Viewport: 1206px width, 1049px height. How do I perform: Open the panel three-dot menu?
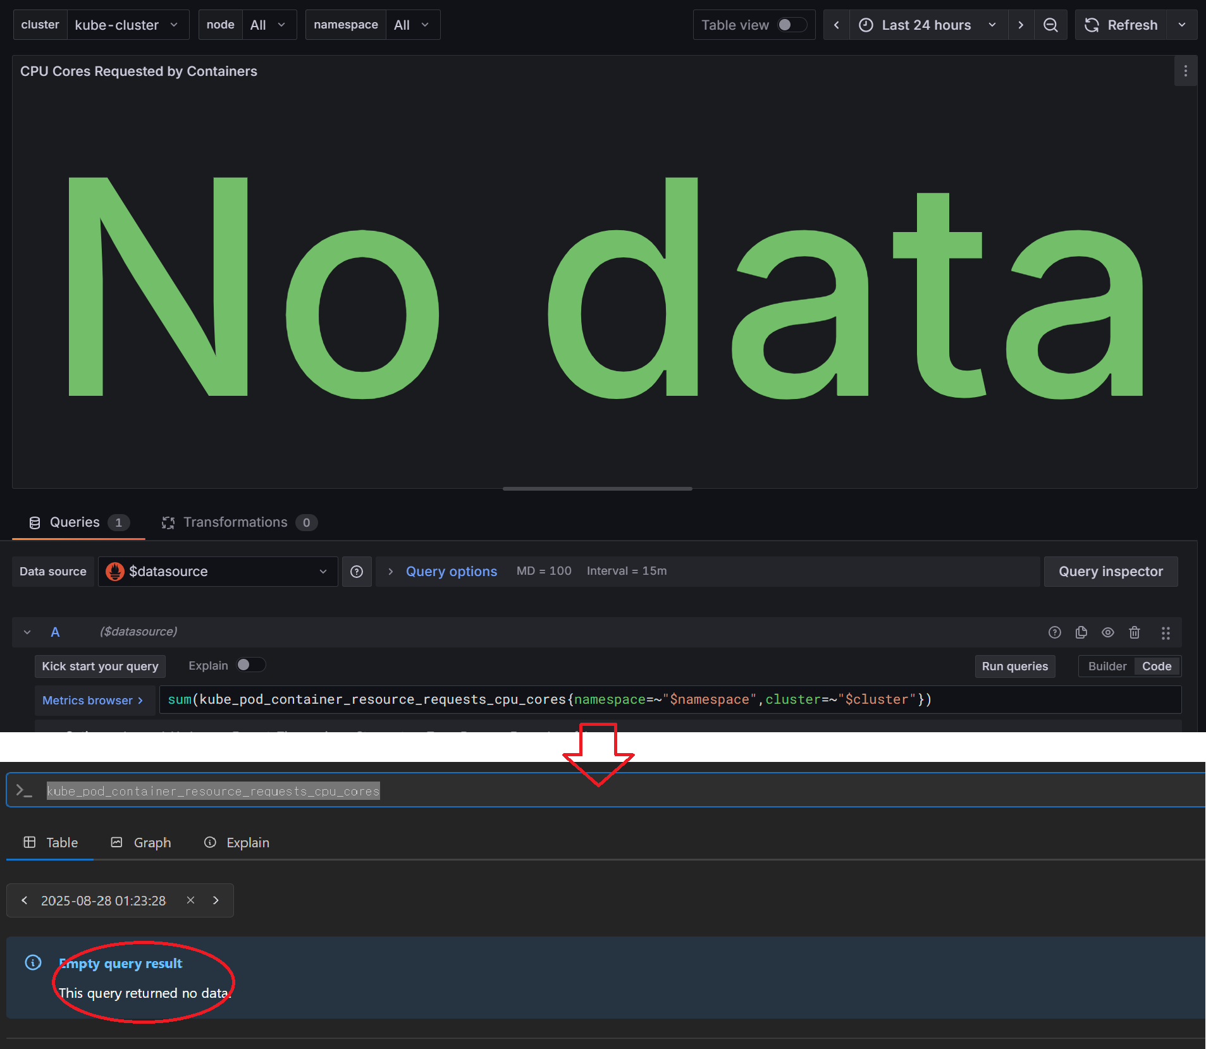[1185, 71]
